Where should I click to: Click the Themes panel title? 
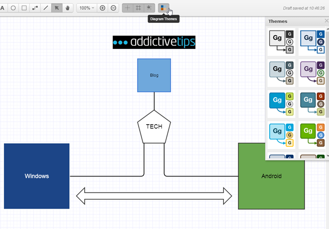[x=278, y=21]
